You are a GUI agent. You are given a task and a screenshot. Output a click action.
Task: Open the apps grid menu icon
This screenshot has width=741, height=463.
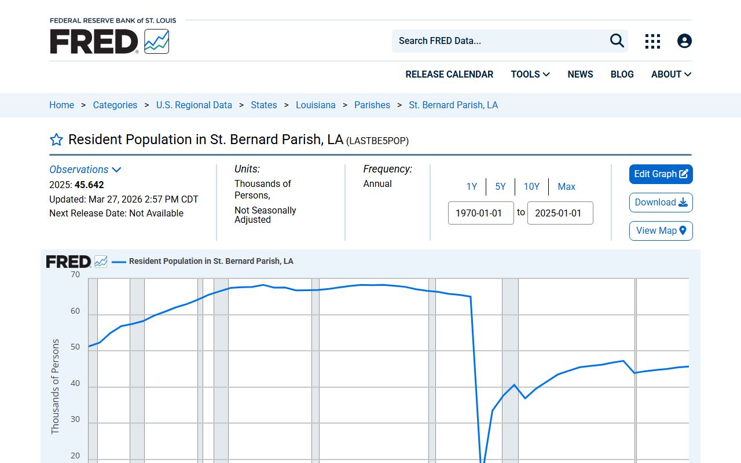pos(652,41)
